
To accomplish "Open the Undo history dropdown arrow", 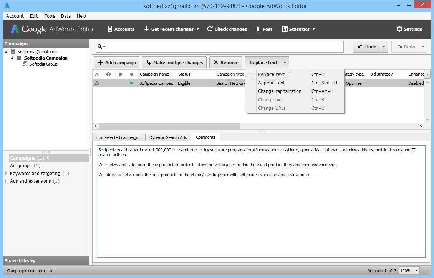I will [x=384, y=47].
